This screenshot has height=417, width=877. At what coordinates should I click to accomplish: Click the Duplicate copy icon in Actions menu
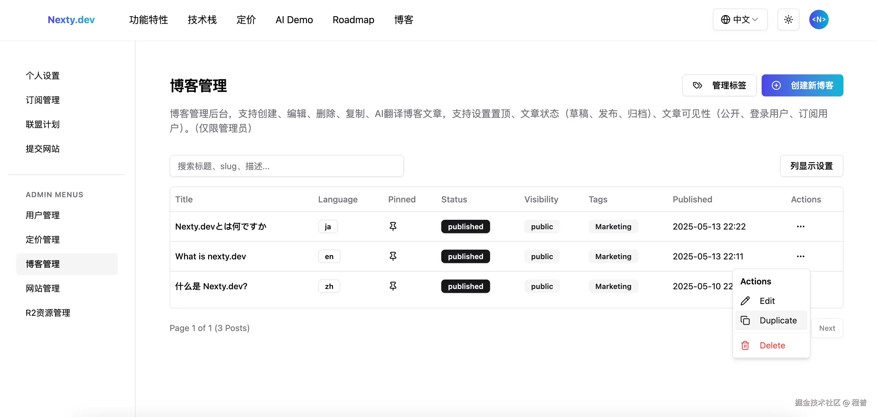[x=746, y=320]
